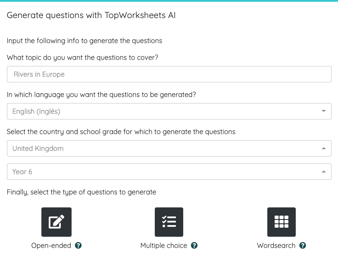This screenshot has width=338, height=257.
Task: Open the Year 6 school grade dropdown
Action: (169, 172)
